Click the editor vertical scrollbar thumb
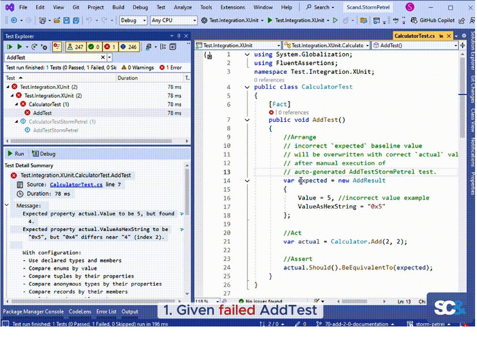The width and height of the screenshot is (477, 338). [463, 98]
